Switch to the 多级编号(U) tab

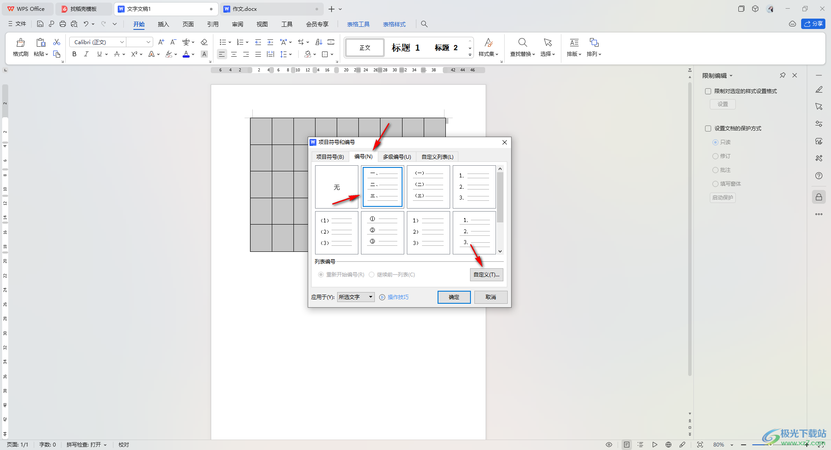pyautogui.click(x=397, y=157)
